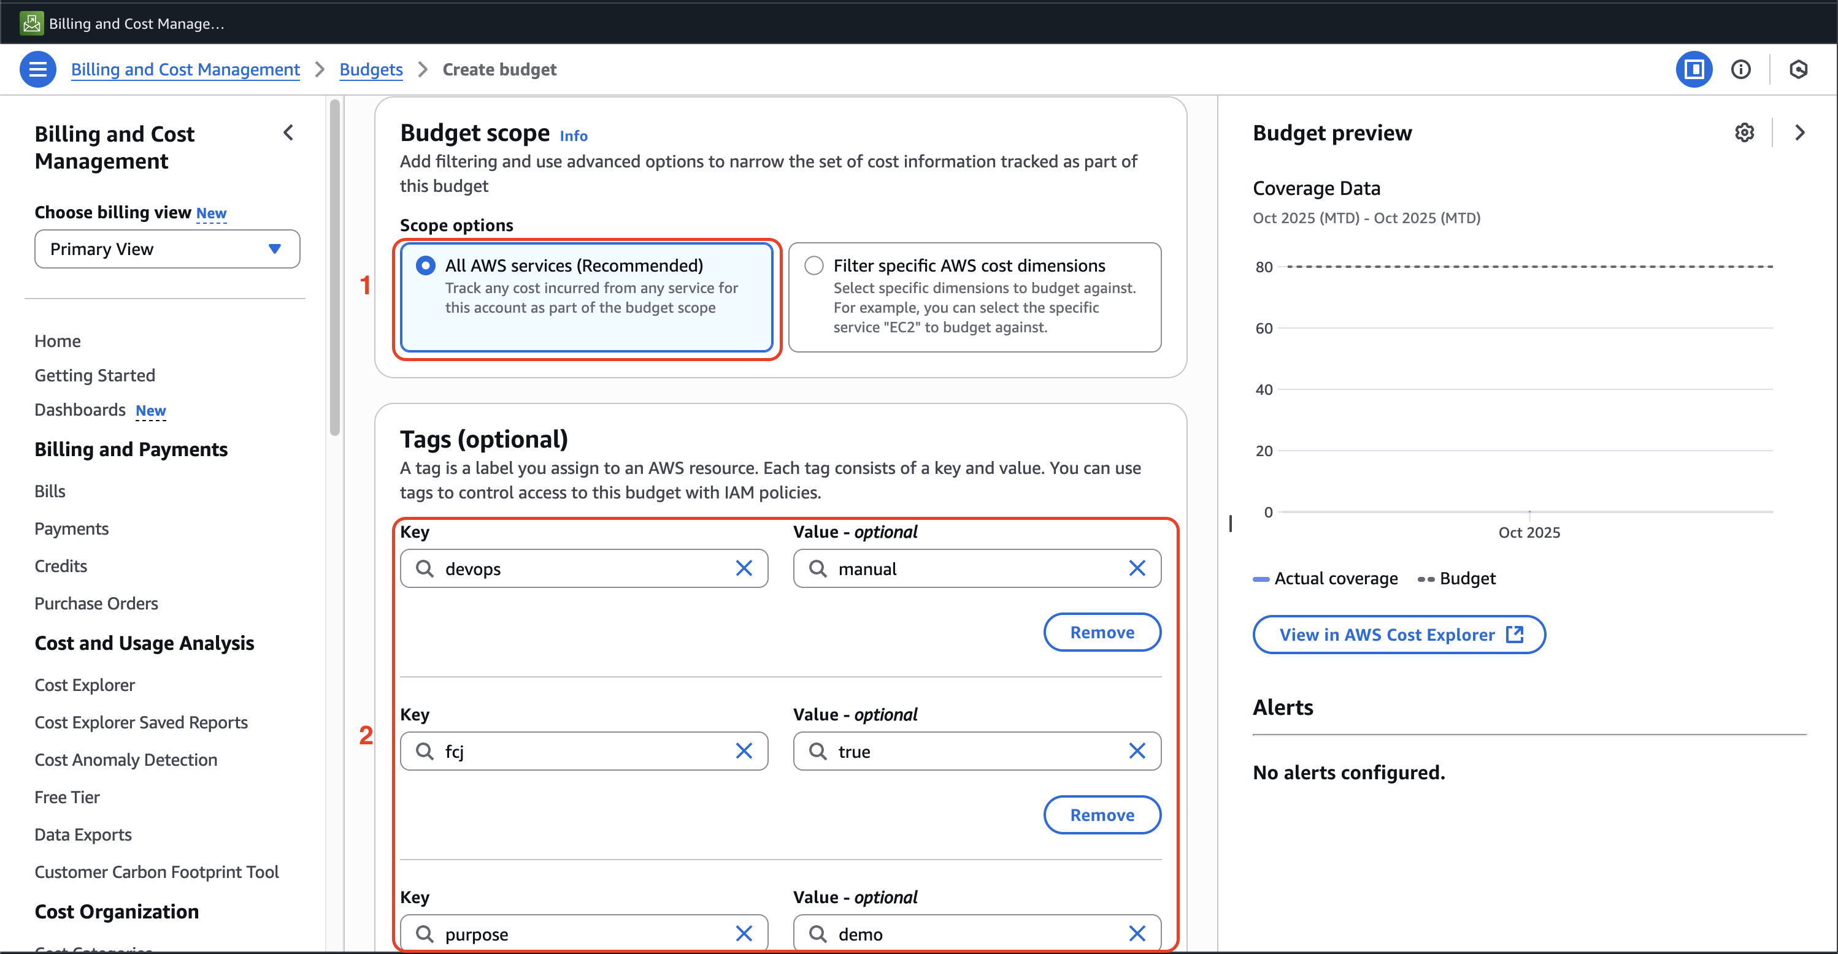
Task: Click the info circle icon in header
Action: (x=1740, y=69)
